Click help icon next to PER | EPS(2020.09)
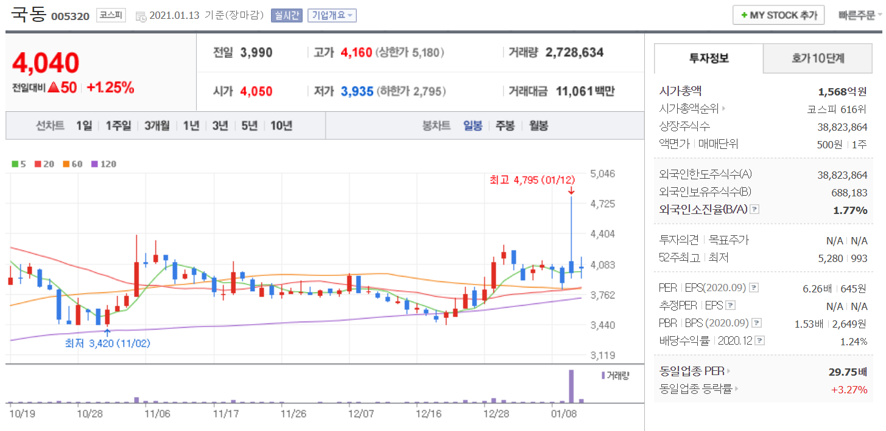The image size is (886, 431). [x=753, y=288]
